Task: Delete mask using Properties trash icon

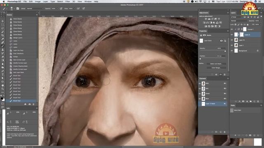Action: [224, 74]
